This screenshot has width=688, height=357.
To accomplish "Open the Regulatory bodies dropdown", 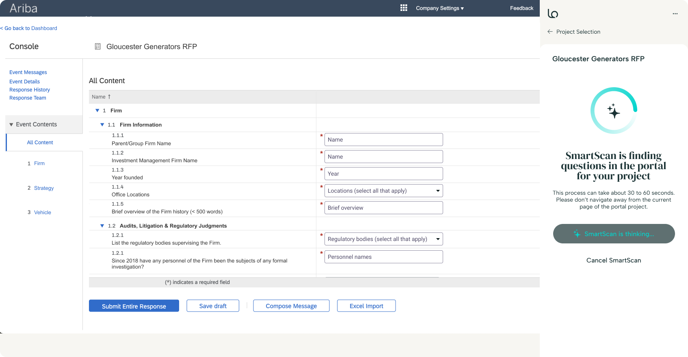I will pyautogui.click(x=383, y=239).
